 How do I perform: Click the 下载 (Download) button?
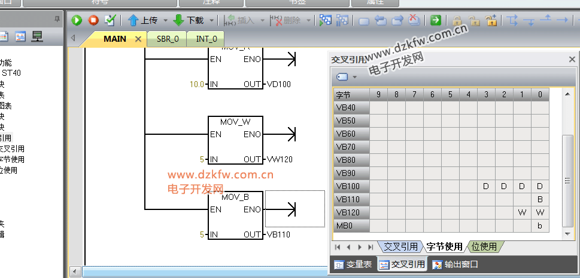coord(189,20)
